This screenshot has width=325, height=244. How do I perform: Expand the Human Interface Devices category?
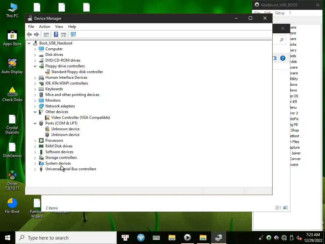pyautogui.click(x=35, y=78)
